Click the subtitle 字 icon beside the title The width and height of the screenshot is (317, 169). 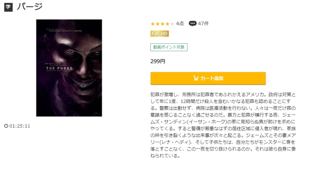click(x=8, y=7)
